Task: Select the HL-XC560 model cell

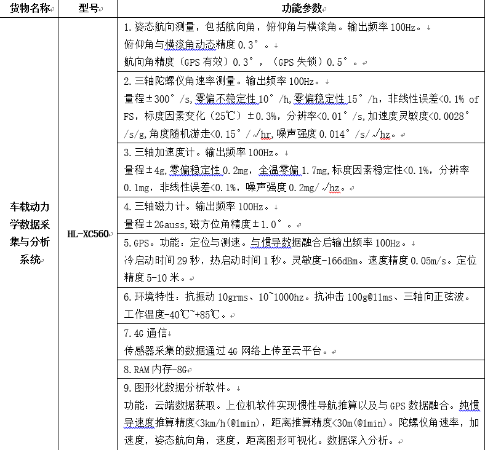Action: coord(88,233)
